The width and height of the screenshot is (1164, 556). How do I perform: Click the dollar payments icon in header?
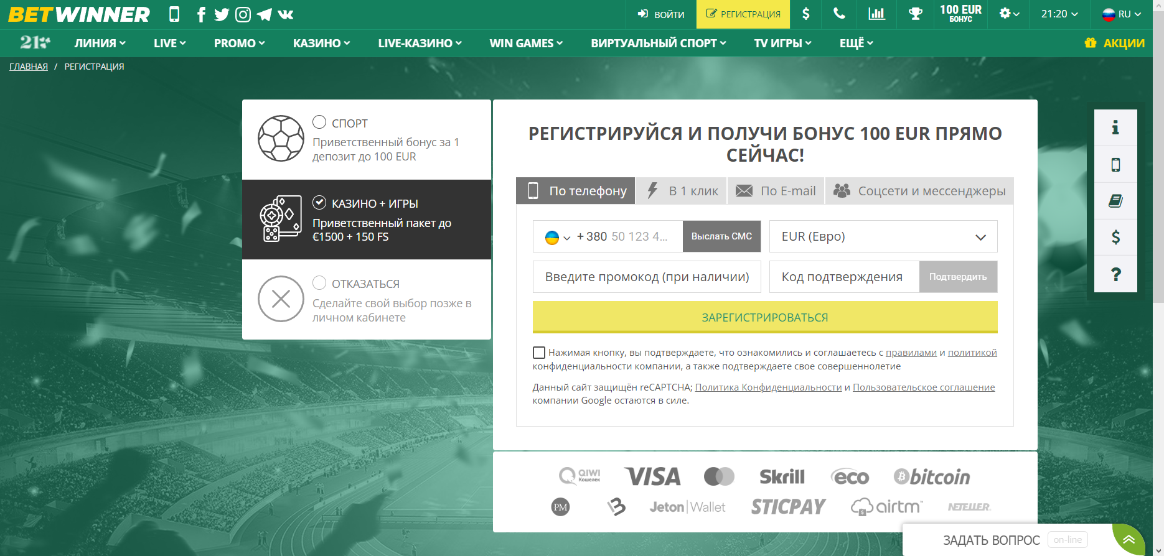(x=806, y=14)
